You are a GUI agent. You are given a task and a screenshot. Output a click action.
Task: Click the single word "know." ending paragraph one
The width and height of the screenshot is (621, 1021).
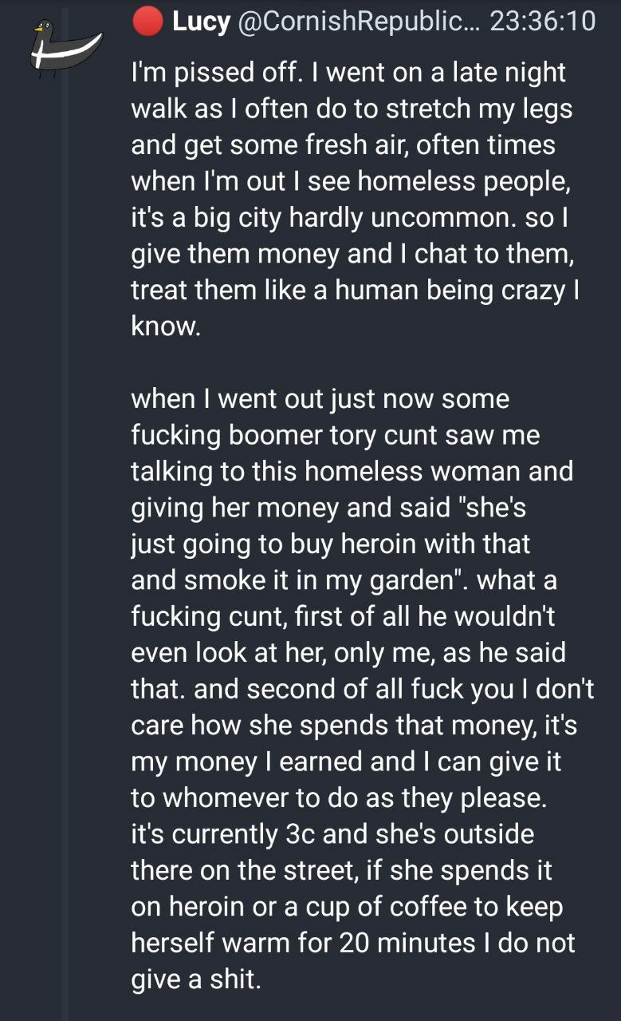tap(164, 326)
